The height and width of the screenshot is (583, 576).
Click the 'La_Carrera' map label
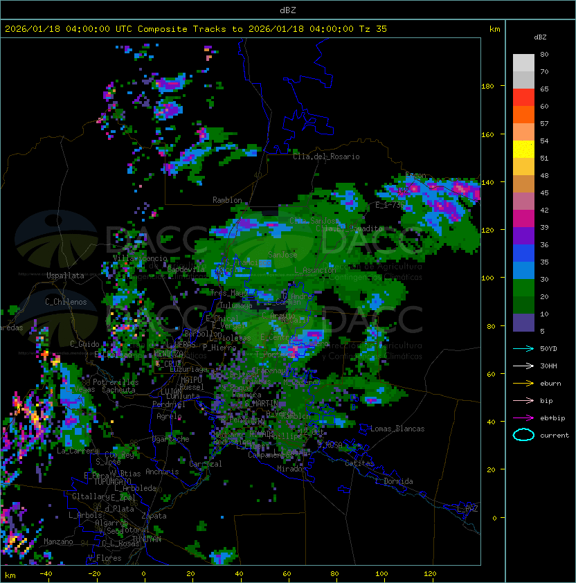click(78, 451)
